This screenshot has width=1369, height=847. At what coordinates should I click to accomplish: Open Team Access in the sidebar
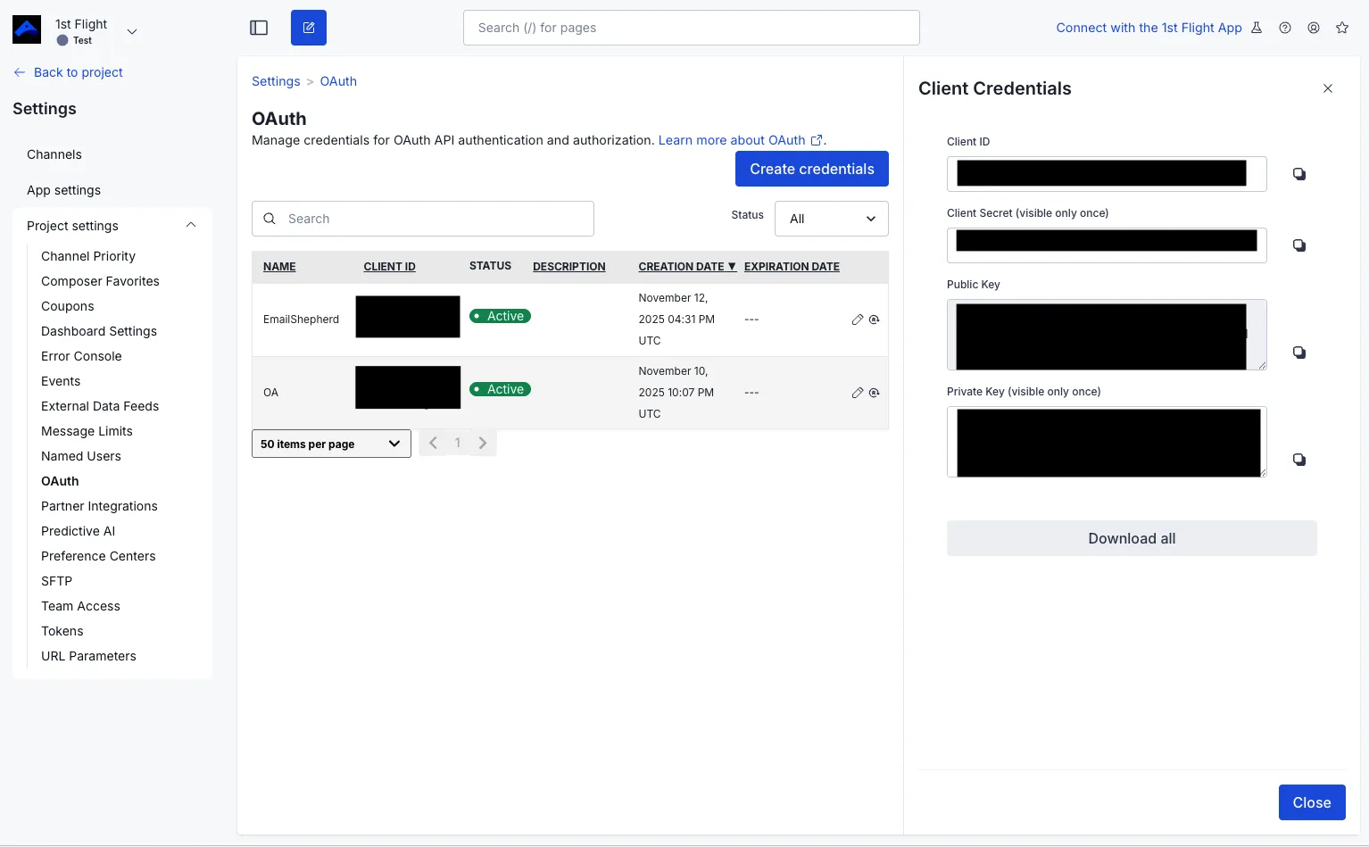[x=80, y=606]
